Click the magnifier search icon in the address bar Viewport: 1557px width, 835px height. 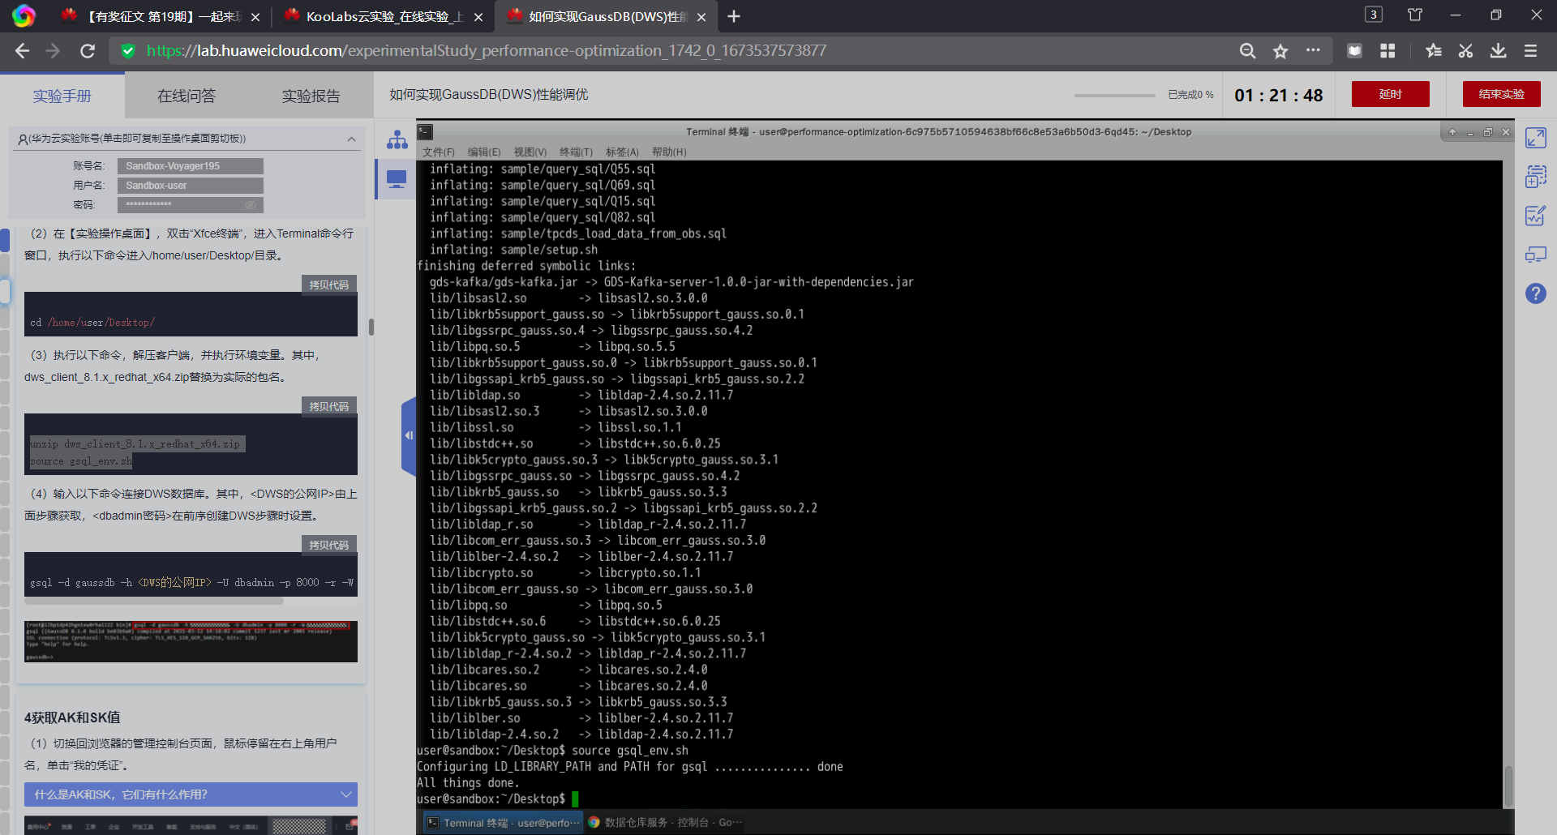coord(1248,51)
